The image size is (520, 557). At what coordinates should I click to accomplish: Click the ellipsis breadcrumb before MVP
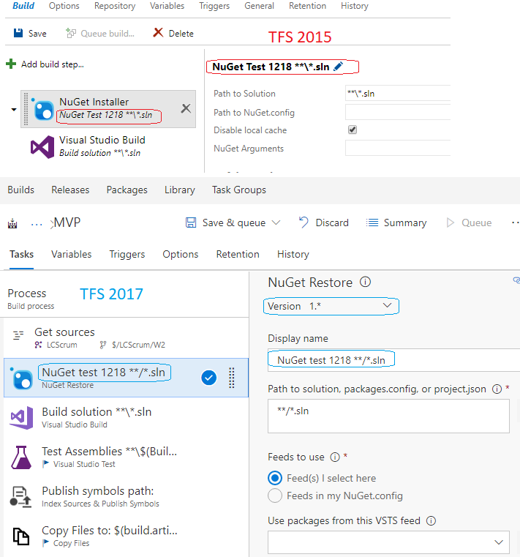pyautogui.click(x=37, y=225)
